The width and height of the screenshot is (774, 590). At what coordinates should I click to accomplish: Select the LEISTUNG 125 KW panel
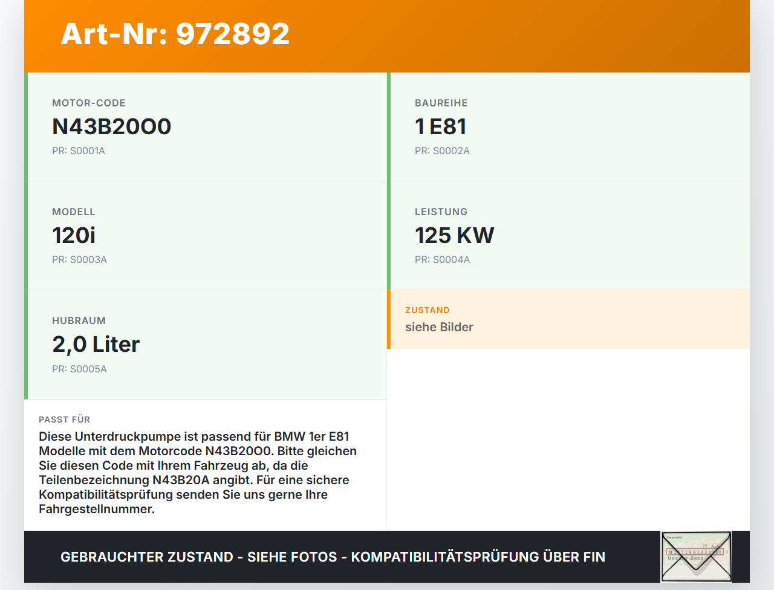click(x=568, y=236)
